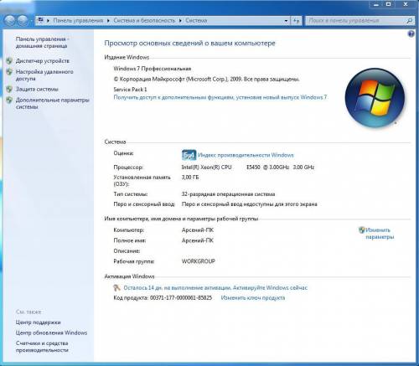
Task: Click the Windows 7 logo image
Action: point(375,98)
